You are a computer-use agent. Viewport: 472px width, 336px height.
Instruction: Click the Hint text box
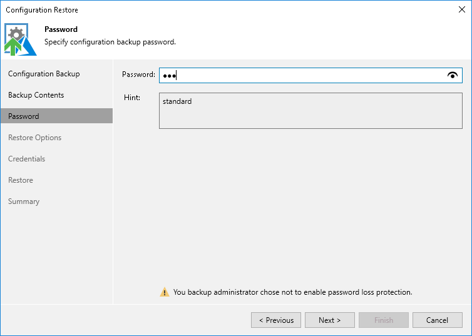coord(310,110)
